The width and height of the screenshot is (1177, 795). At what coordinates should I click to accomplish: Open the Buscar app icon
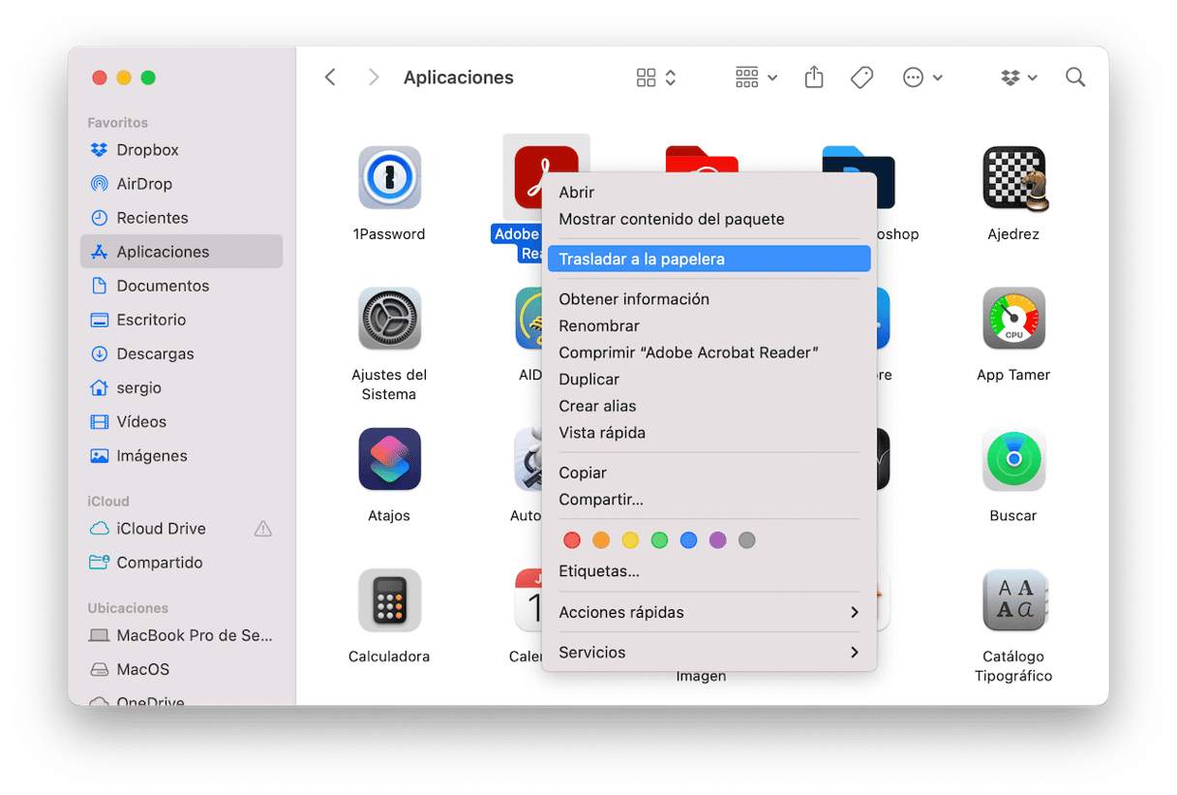pos(1013,459)
